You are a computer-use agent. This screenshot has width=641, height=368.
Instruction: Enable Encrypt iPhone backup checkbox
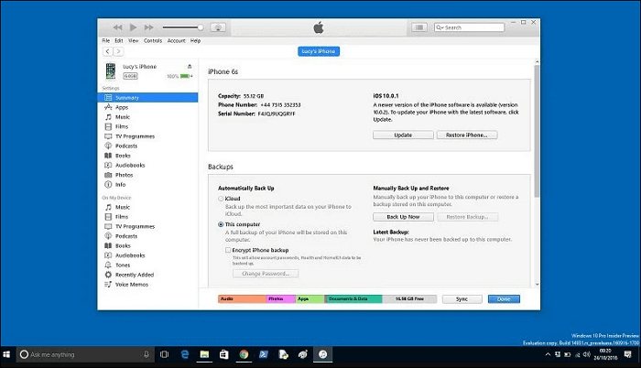227,249
